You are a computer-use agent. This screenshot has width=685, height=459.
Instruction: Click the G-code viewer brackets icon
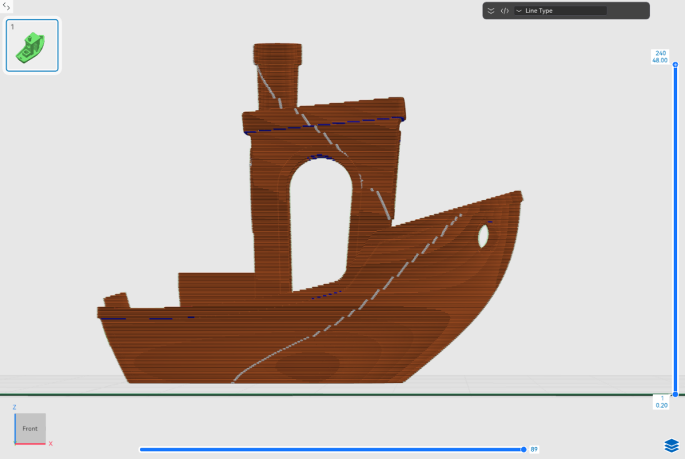point(504,11)
